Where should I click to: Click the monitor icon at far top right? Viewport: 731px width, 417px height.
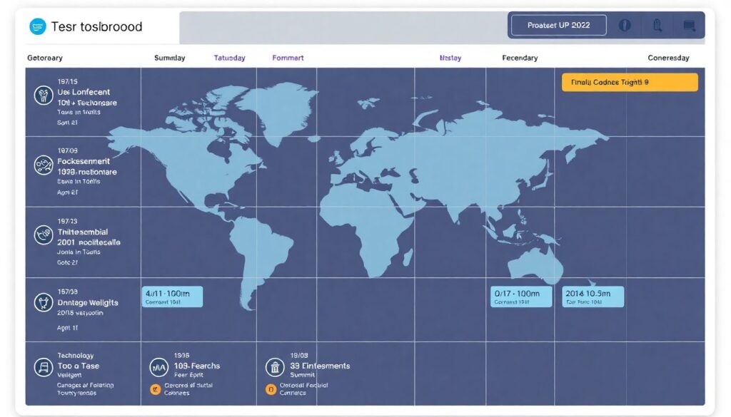pos(689,26)
